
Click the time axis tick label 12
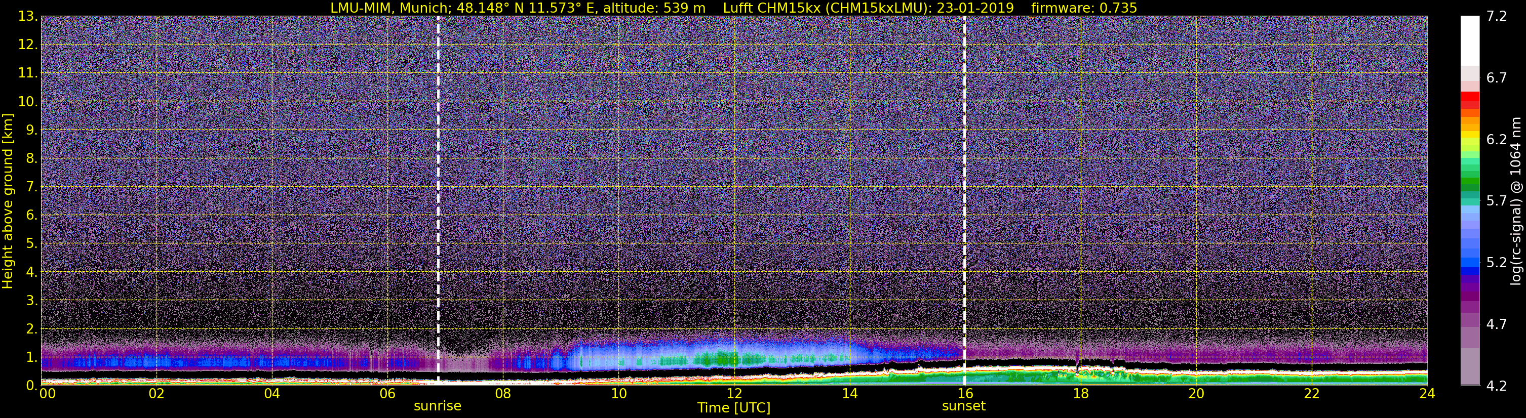[x=734, y=394]
